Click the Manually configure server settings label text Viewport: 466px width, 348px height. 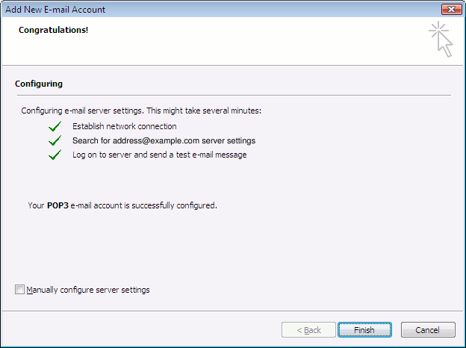(x=88, y=290)
